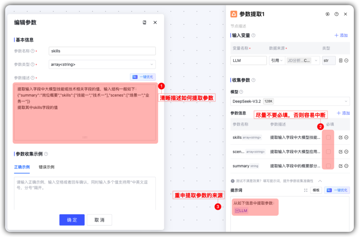
Task: Check the 必填 box for summary parameter
Action: click(x=328, y=166)
